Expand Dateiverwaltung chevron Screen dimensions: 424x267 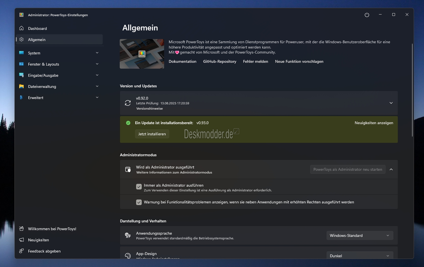pos(97,86)
